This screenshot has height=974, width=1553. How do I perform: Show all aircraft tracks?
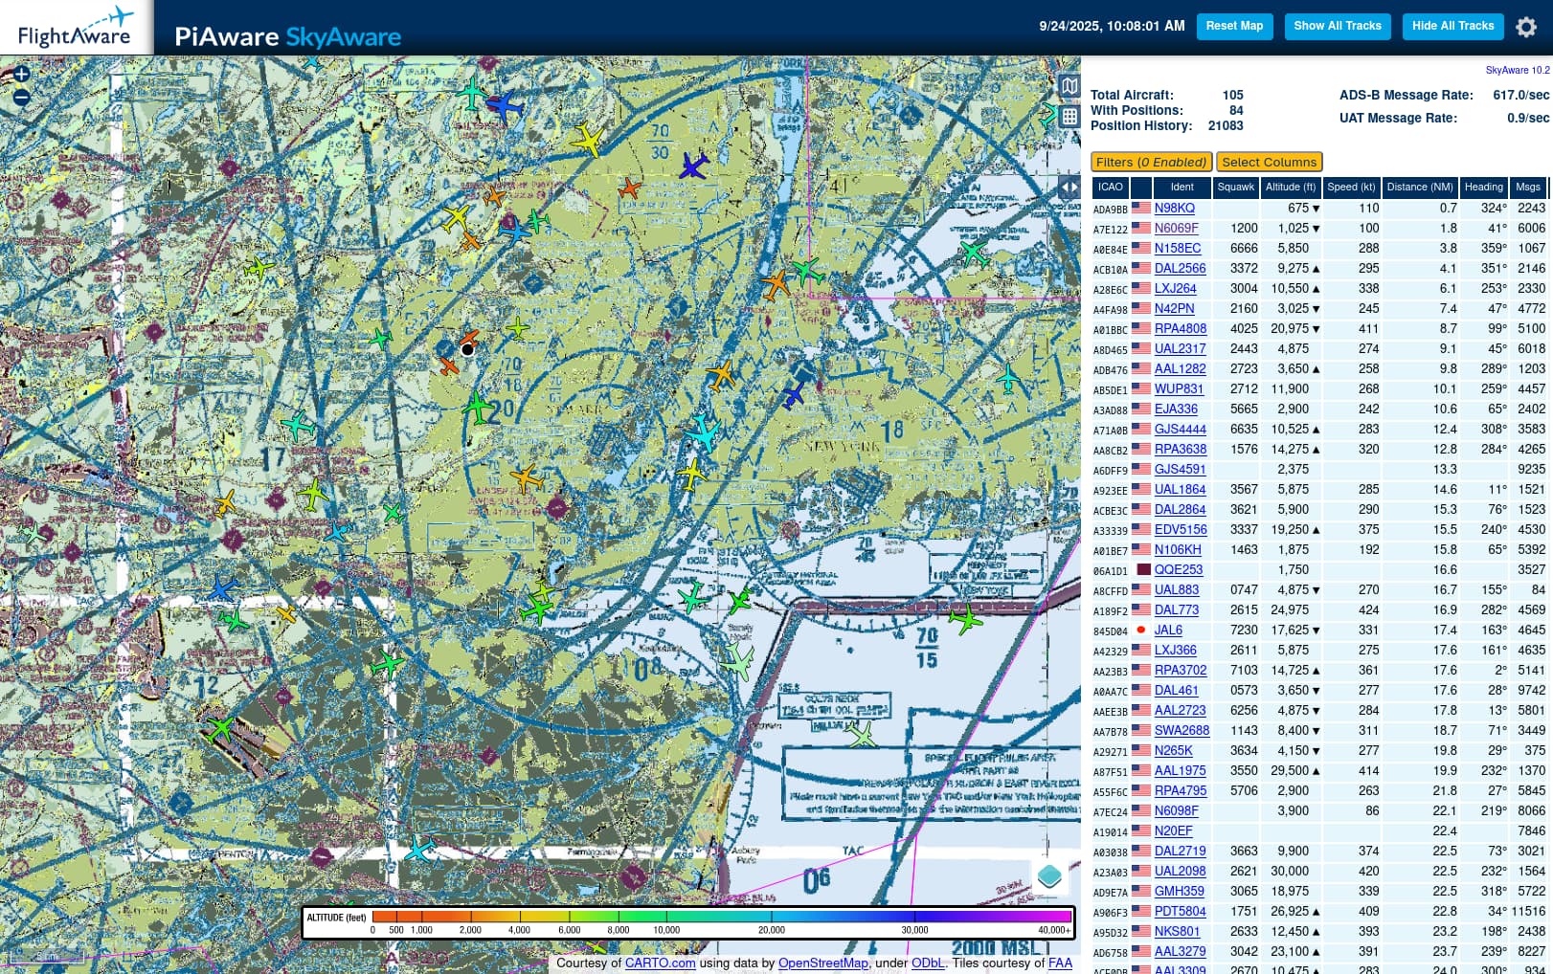tap(1338, 26)
